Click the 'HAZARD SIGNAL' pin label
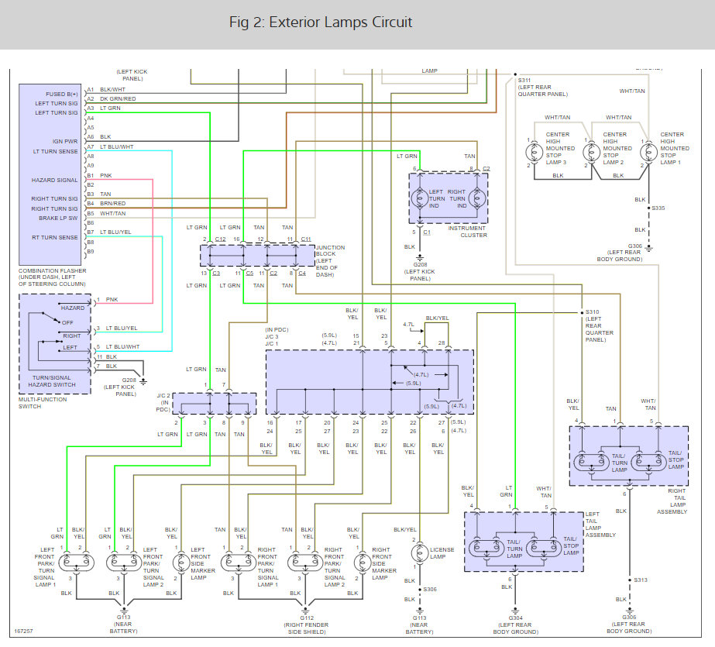Viewport: 715px width, 647px height. tap(54, 180)
